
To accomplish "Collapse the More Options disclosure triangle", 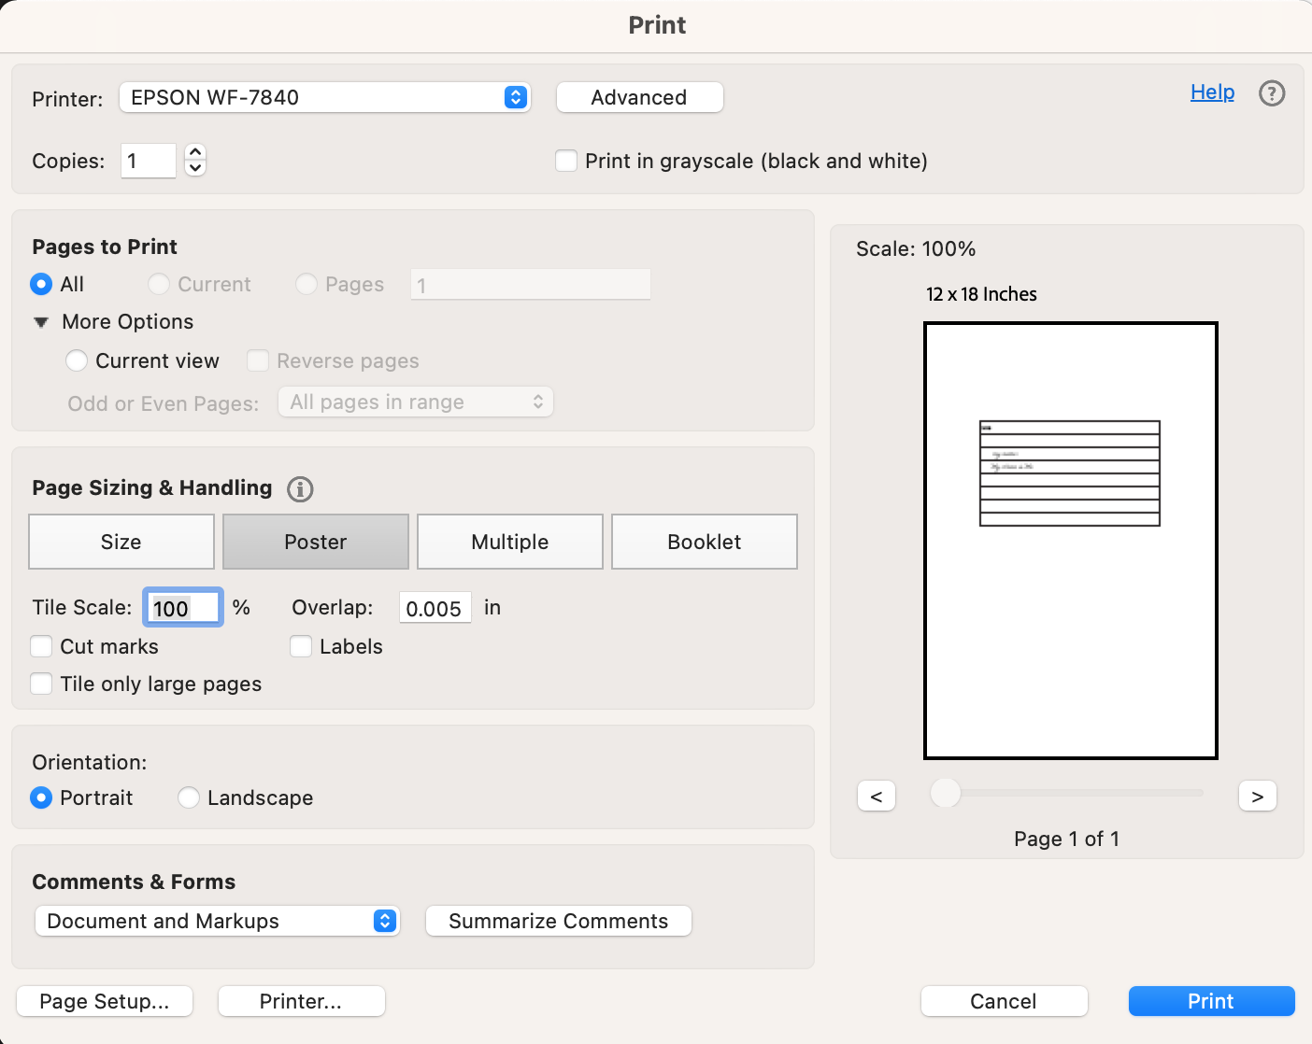I will (41, 321).
